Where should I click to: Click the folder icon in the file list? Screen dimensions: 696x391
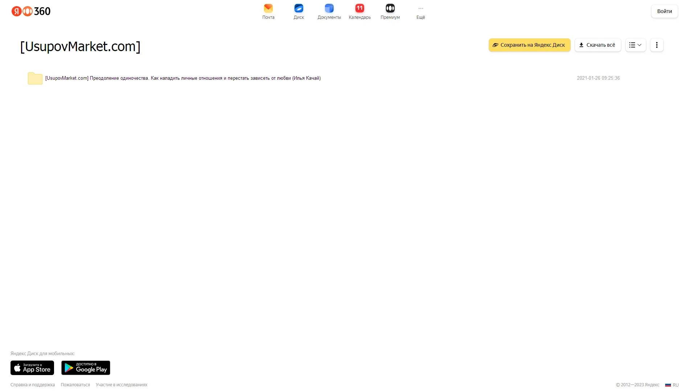coord(35,78)
